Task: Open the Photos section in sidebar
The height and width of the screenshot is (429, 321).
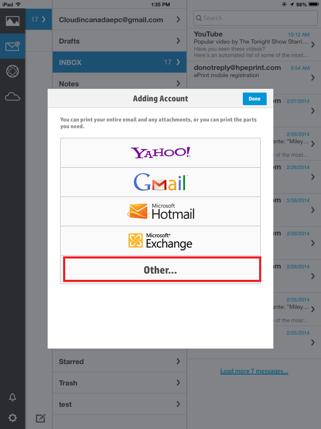Action: 13,21
